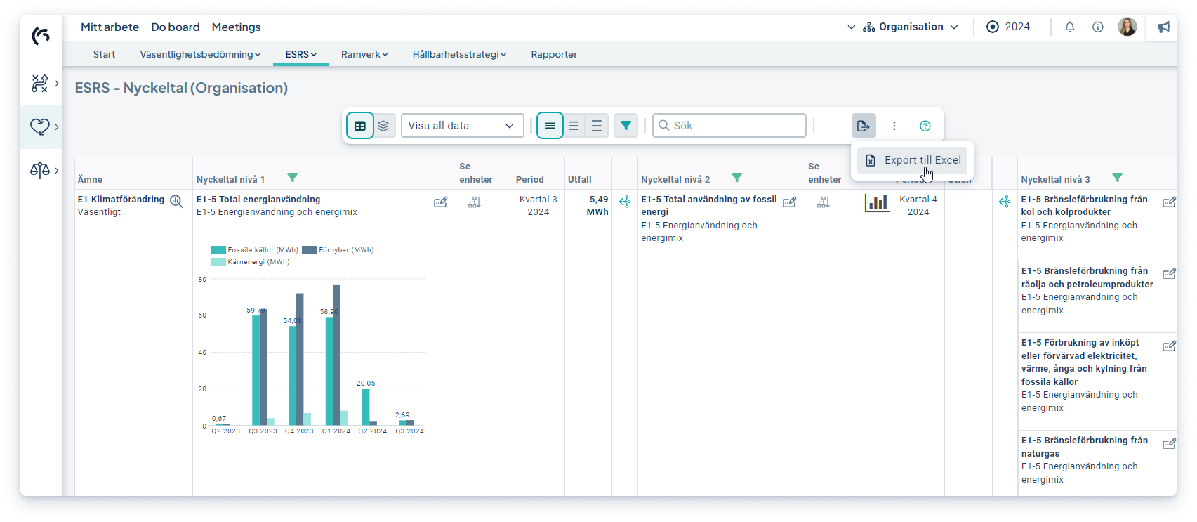Choose Export till Excel
The image size is (1197, 522).
(x=913, y=160)
